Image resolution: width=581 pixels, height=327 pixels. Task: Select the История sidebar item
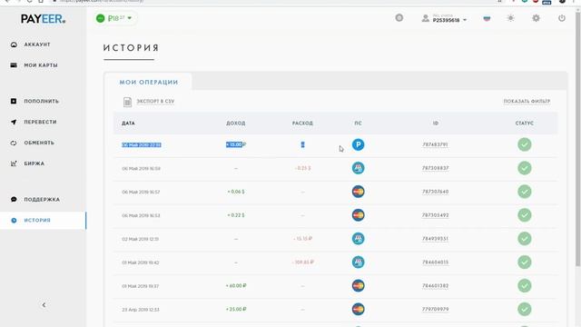(x=43, y=220)
